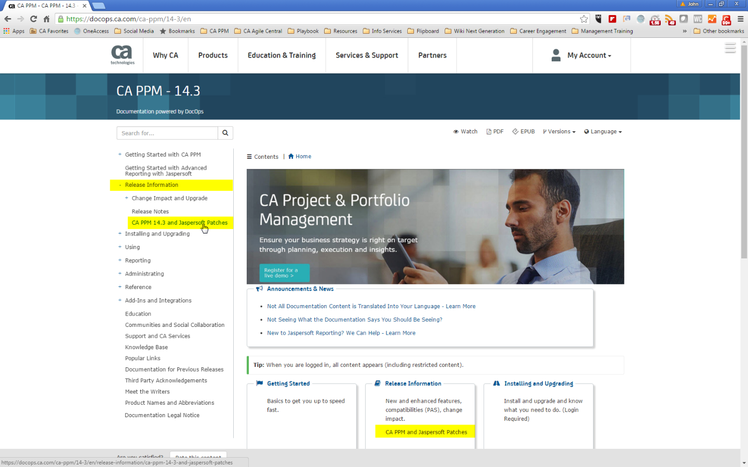
Task: Click the RSS feed extension icon
Action: coord(670,19)
